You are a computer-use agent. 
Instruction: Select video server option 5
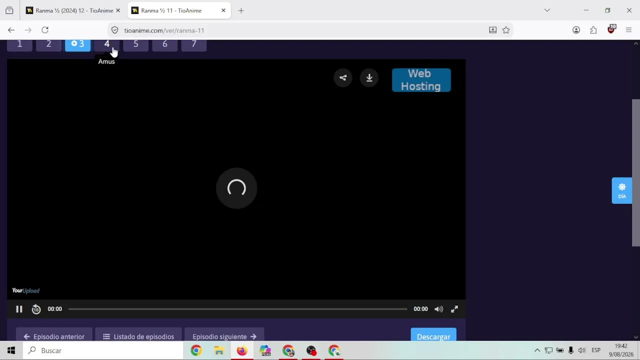[135, 45]
